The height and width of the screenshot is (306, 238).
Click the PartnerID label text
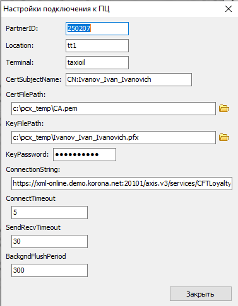(22, 28)
